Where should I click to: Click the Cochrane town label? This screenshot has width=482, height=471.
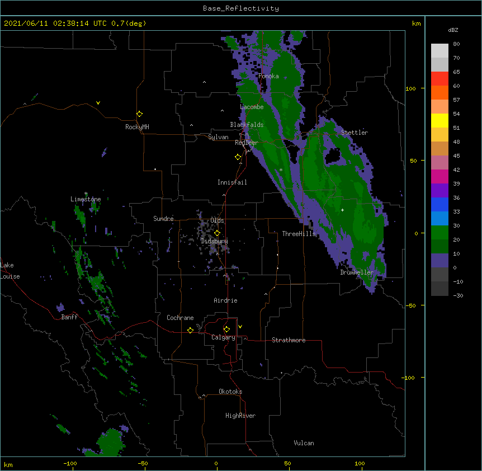(180, 318)
